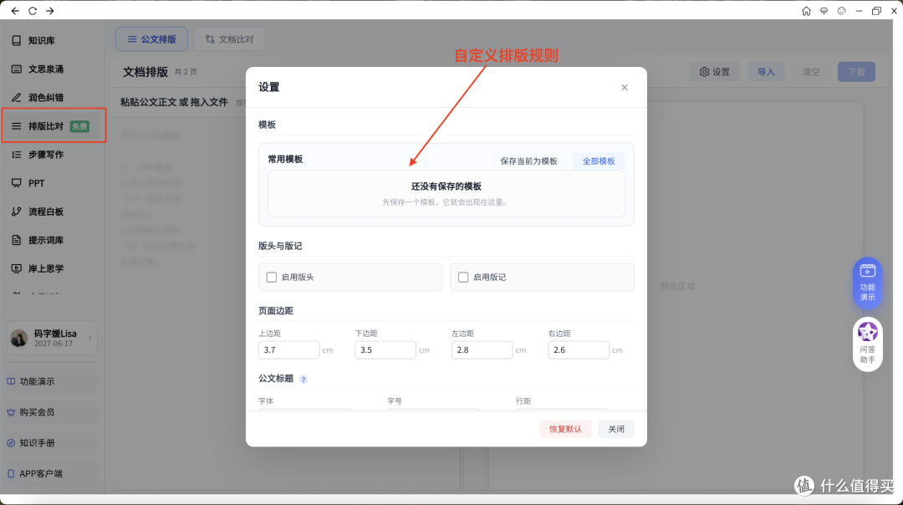Click the 清空 button

tap(811, 72)
